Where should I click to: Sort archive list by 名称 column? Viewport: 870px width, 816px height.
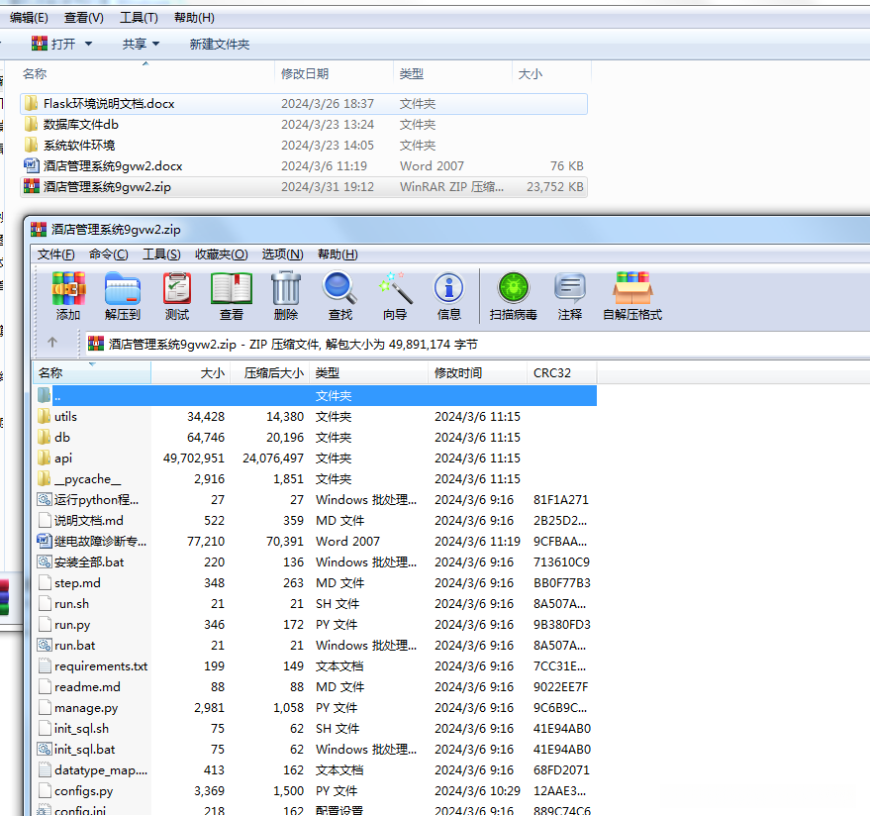point(92,372)
